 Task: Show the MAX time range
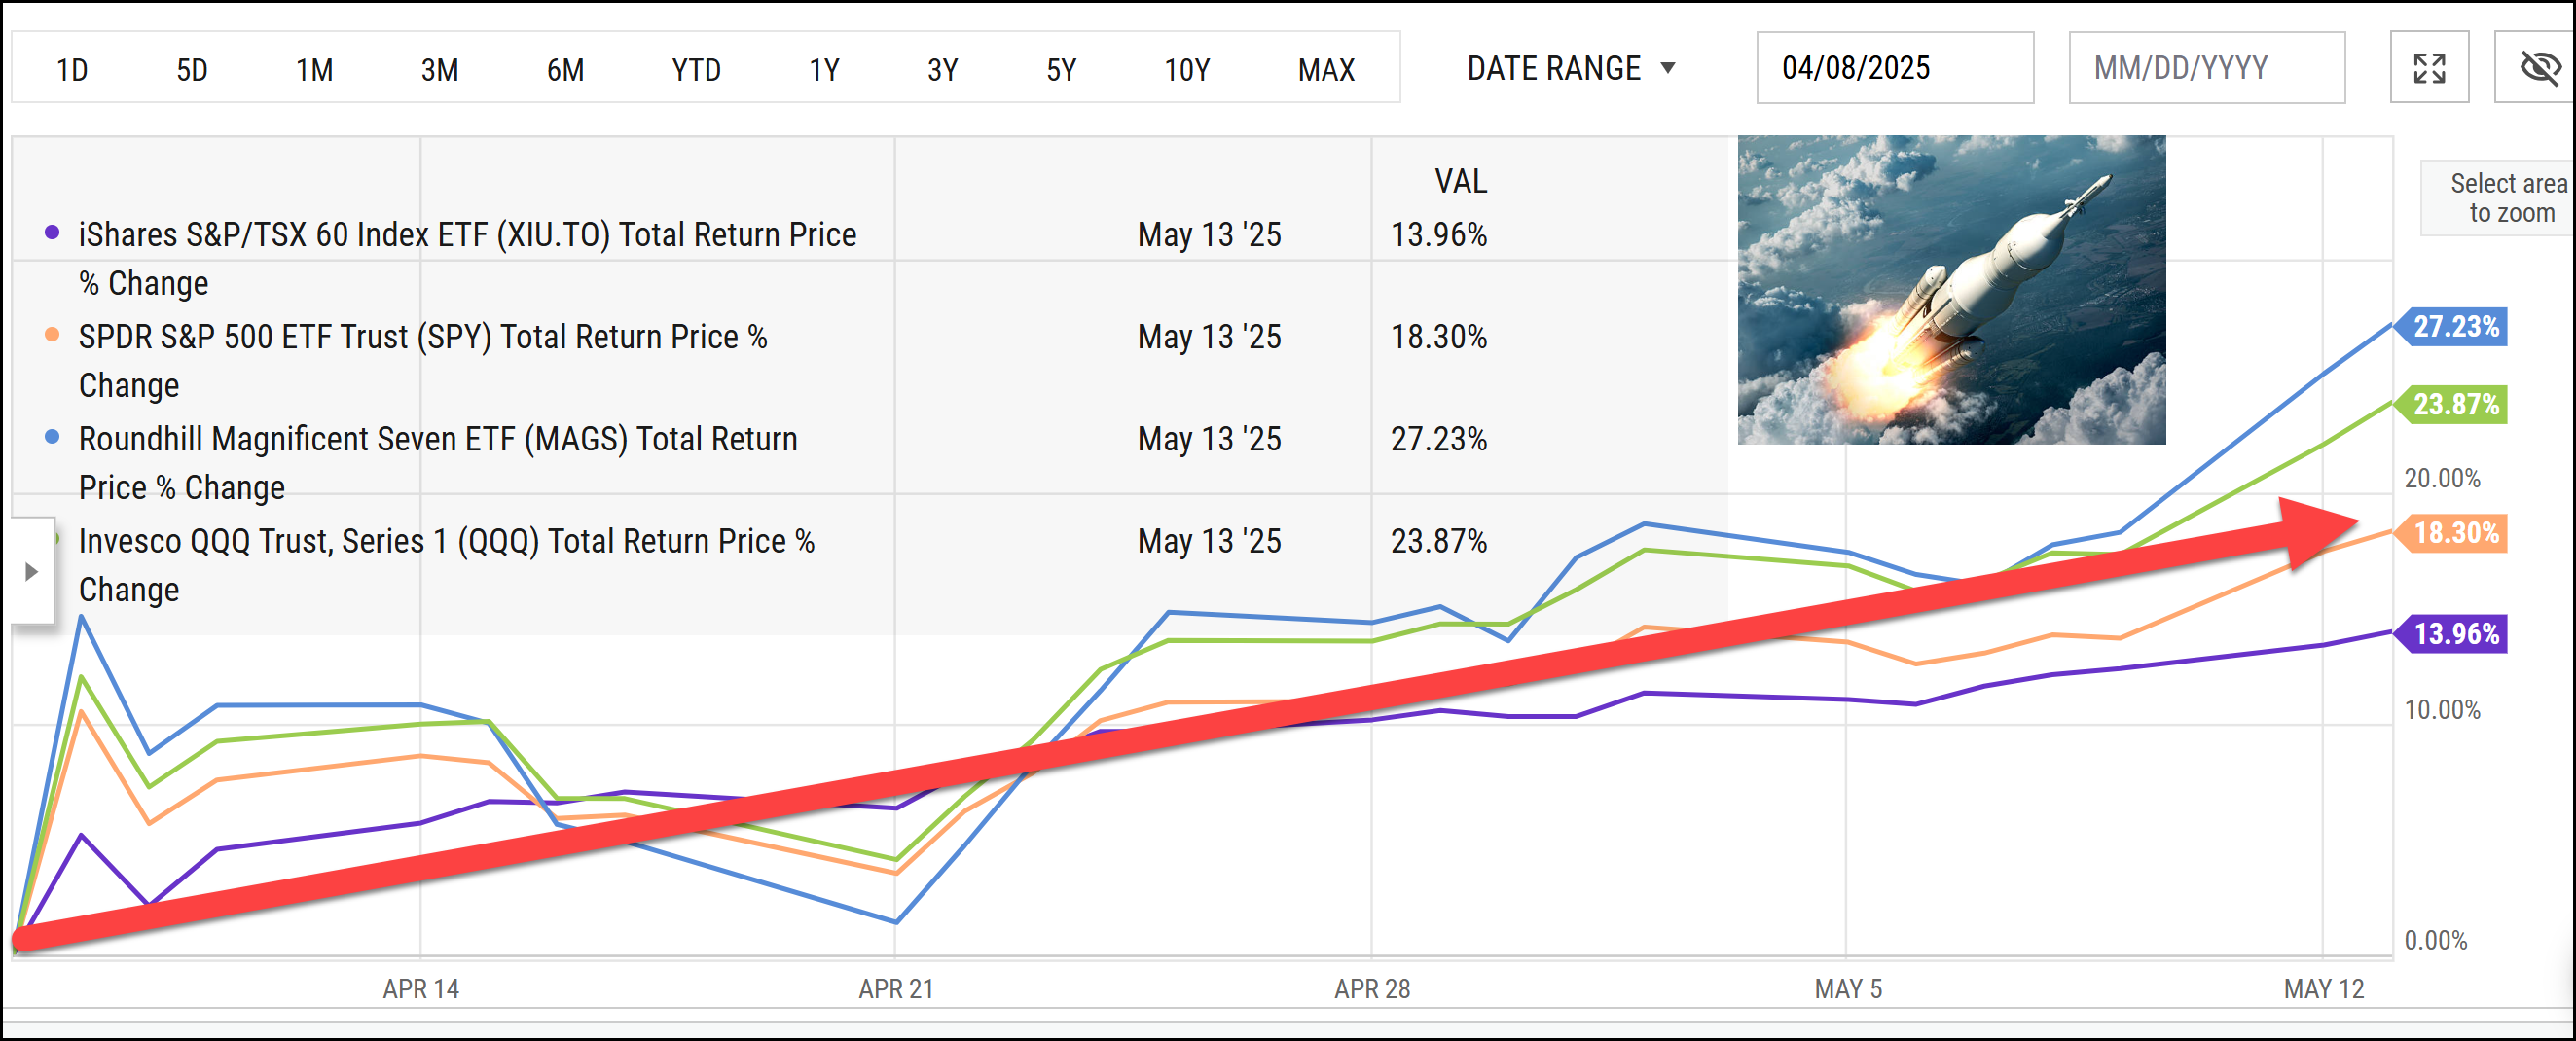point(1326,69)
